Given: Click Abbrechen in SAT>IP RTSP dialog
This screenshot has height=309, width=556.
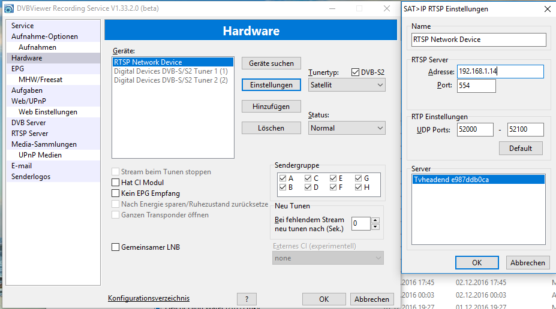Looking at the screenshot, I should pos(528,263).
